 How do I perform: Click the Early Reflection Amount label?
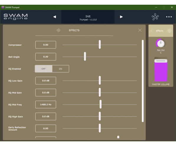[x=17, y=129]
